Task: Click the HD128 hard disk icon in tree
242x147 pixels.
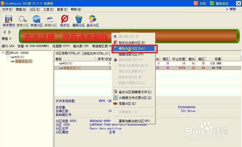Action: tap(8, 53)
